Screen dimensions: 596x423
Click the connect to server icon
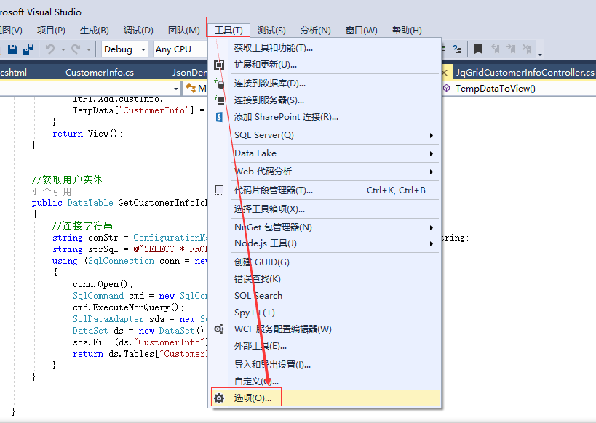pyautogui.click(x=219, y=100)
